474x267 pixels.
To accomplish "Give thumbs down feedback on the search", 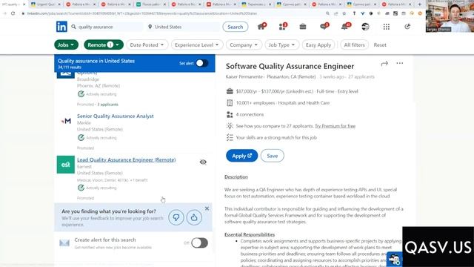I will click(176, 217).
